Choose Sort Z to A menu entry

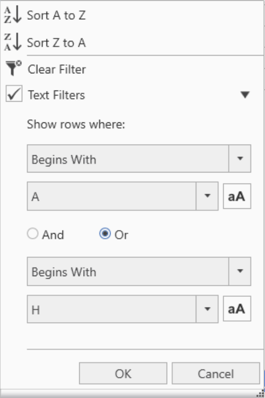click(56, 42)
